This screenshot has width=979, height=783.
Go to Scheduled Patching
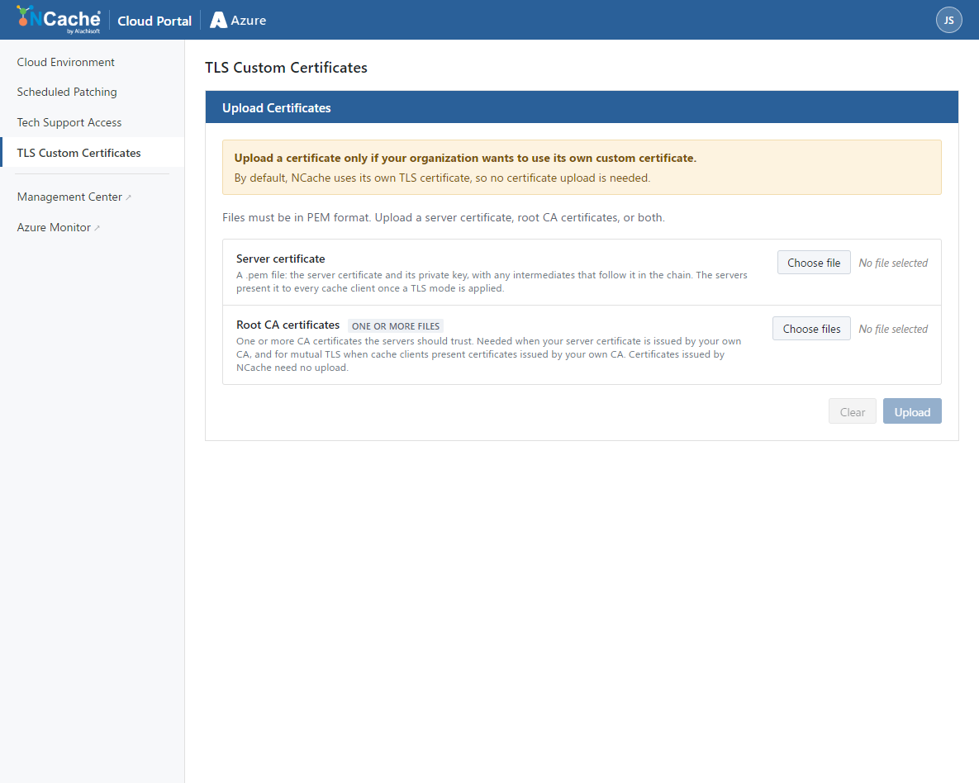67,92
